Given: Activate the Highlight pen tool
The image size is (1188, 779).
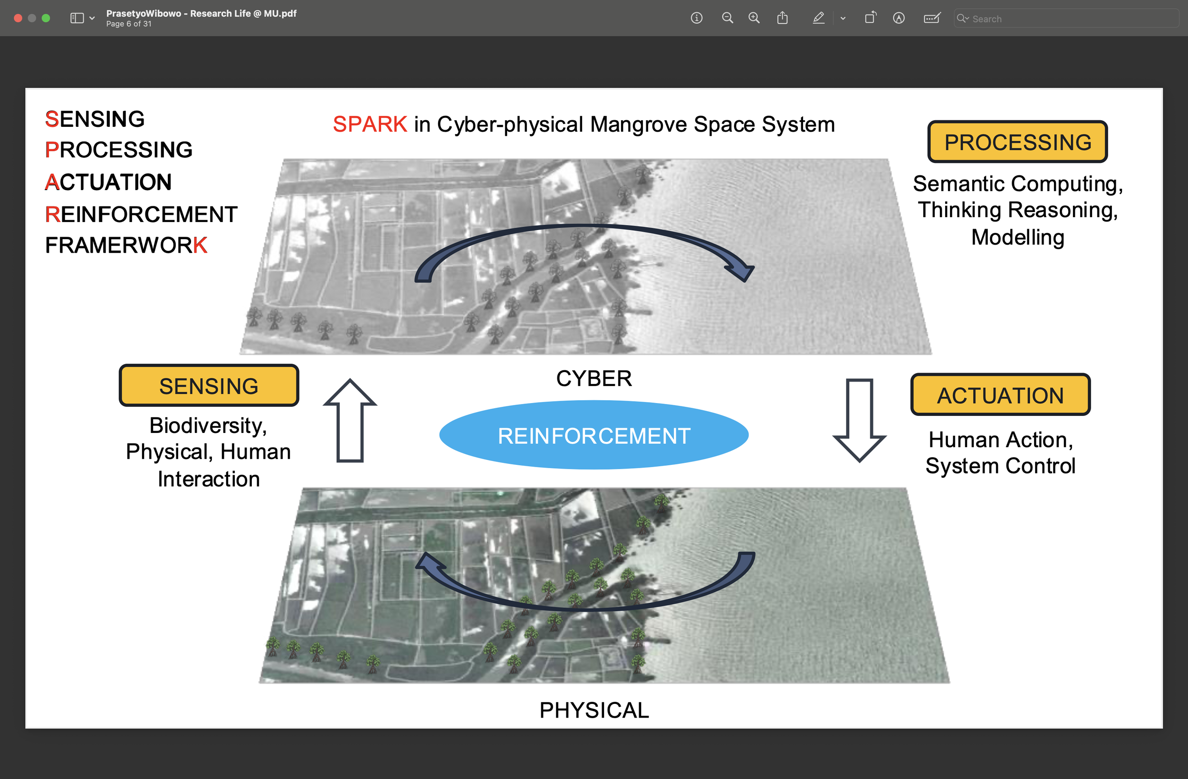Looking at the screenshot, I should (818, 19).
